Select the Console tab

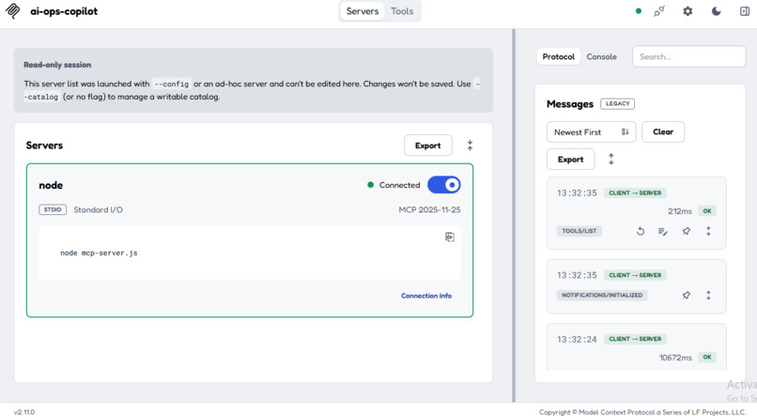[601, 56]
